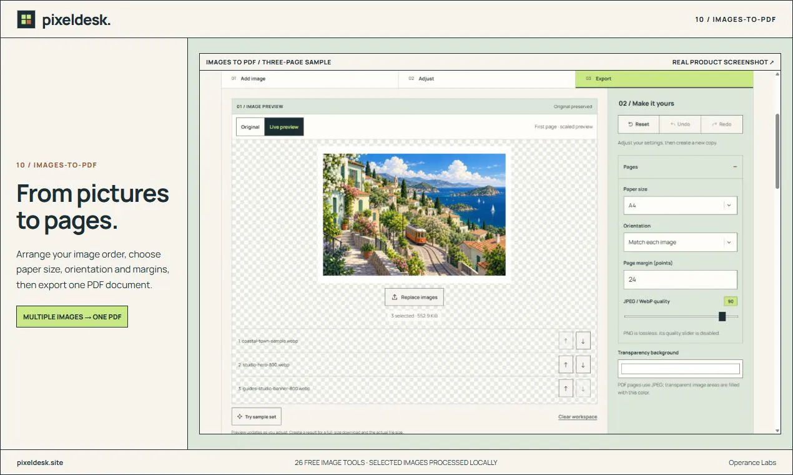This screenshot has width=793, height=475.
Task: Click the pixeldesk. brand name text
Action: (76, 20)
